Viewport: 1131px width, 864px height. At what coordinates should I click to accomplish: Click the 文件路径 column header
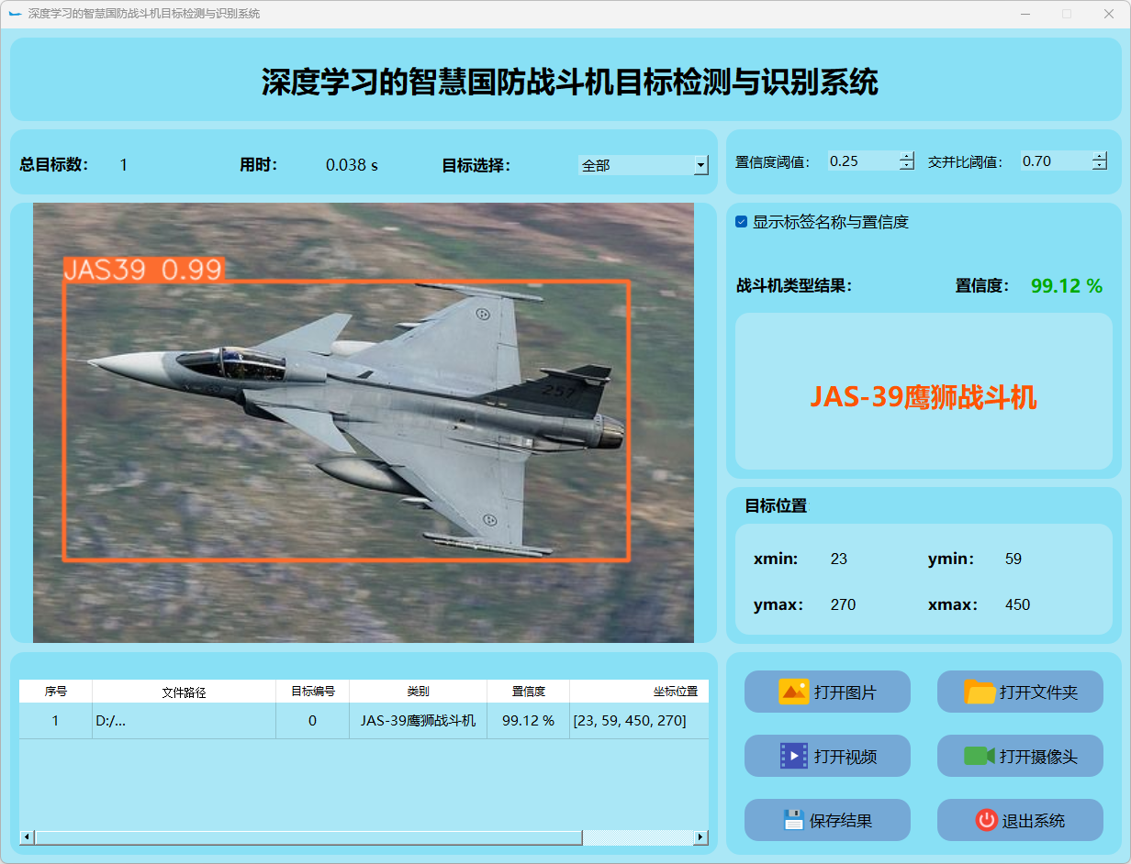[x=184, y=692]
